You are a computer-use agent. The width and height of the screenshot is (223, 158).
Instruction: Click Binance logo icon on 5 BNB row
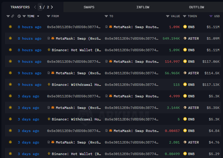tap(49, 119)
